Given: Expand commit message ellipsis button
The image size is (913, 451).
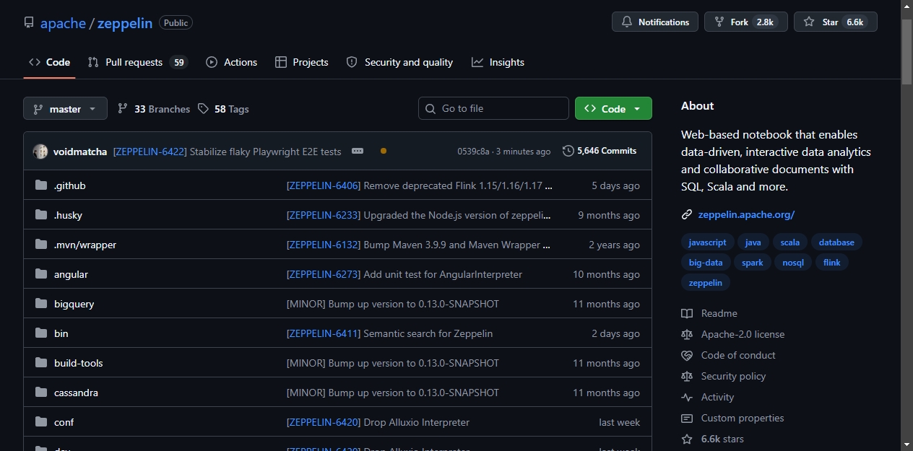Looking at the screenshot, I should coord(357,151).
